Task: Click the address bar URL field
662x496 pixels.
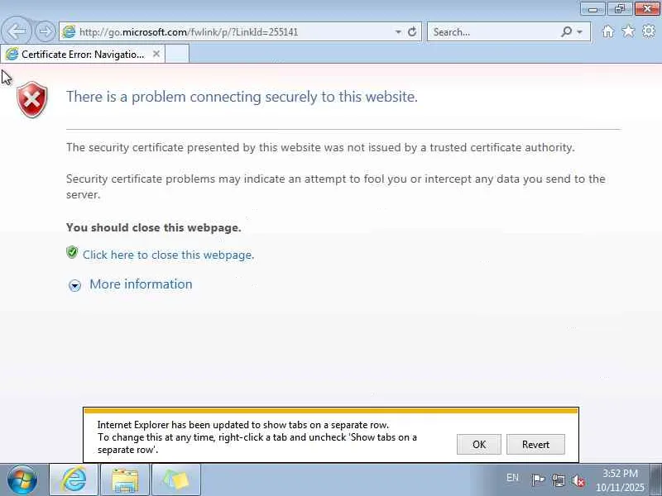Action: tap(234, 32)
